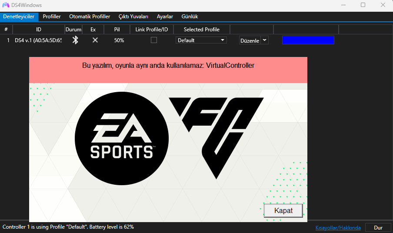393x233 pixels.
Task: View the Günlük tab
Action: (190, 17)
